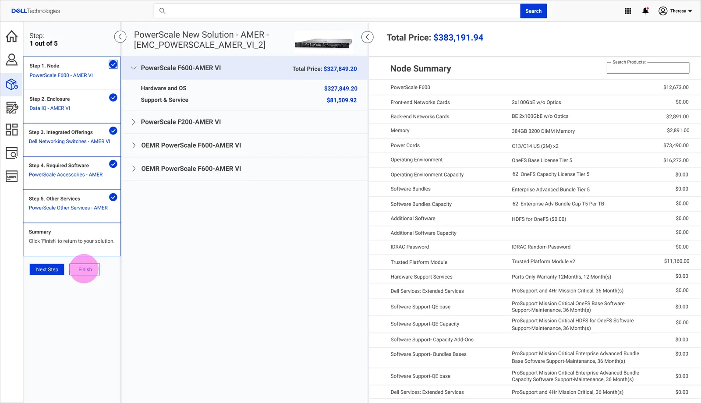The image size is (701, 403).
Task: Open the Home icon in sidebar
Action: coord(12,36)
